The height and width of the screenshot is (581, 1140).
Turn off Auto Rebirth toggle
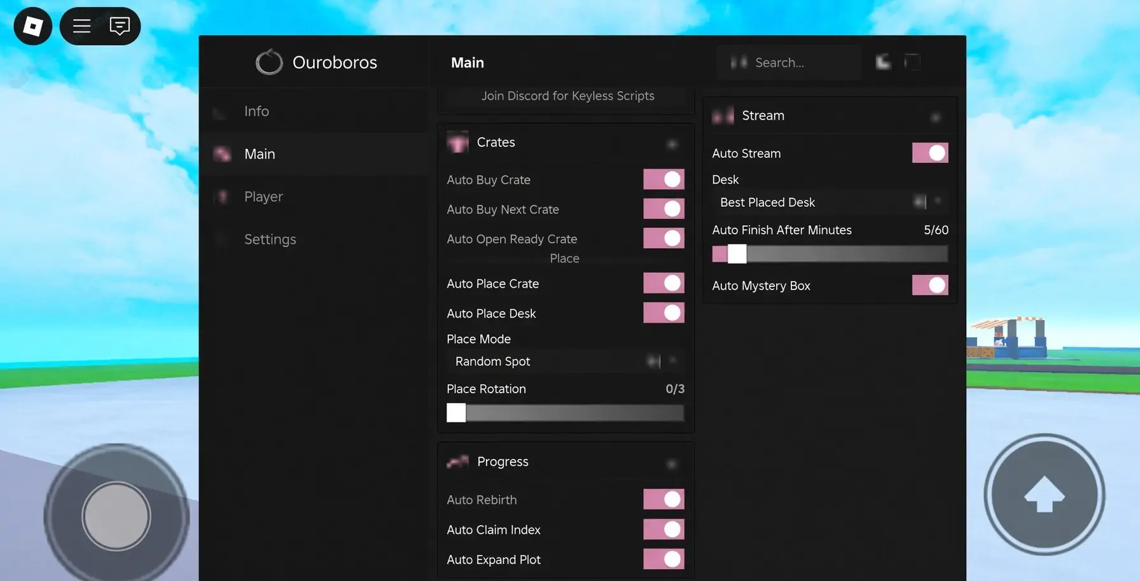coord(664,500)
